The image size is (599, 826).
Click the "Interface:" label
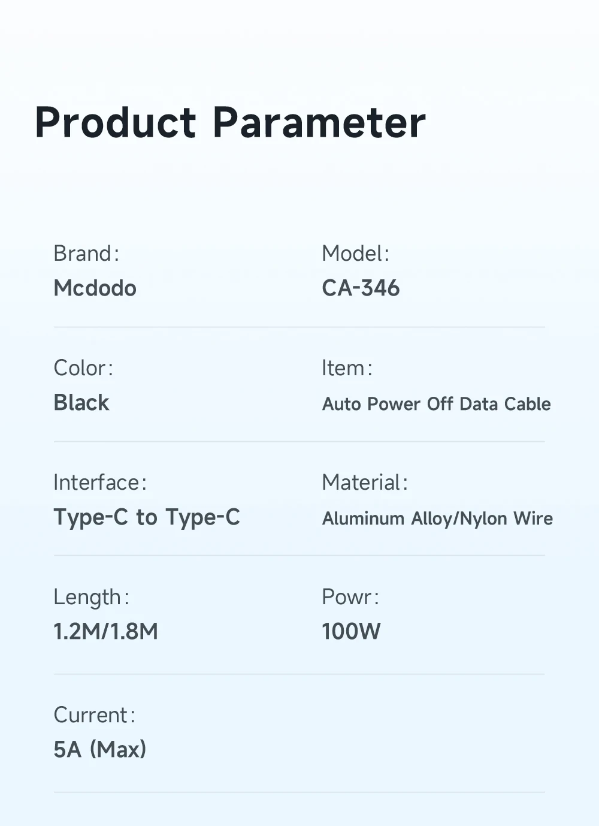coord(100,483)
